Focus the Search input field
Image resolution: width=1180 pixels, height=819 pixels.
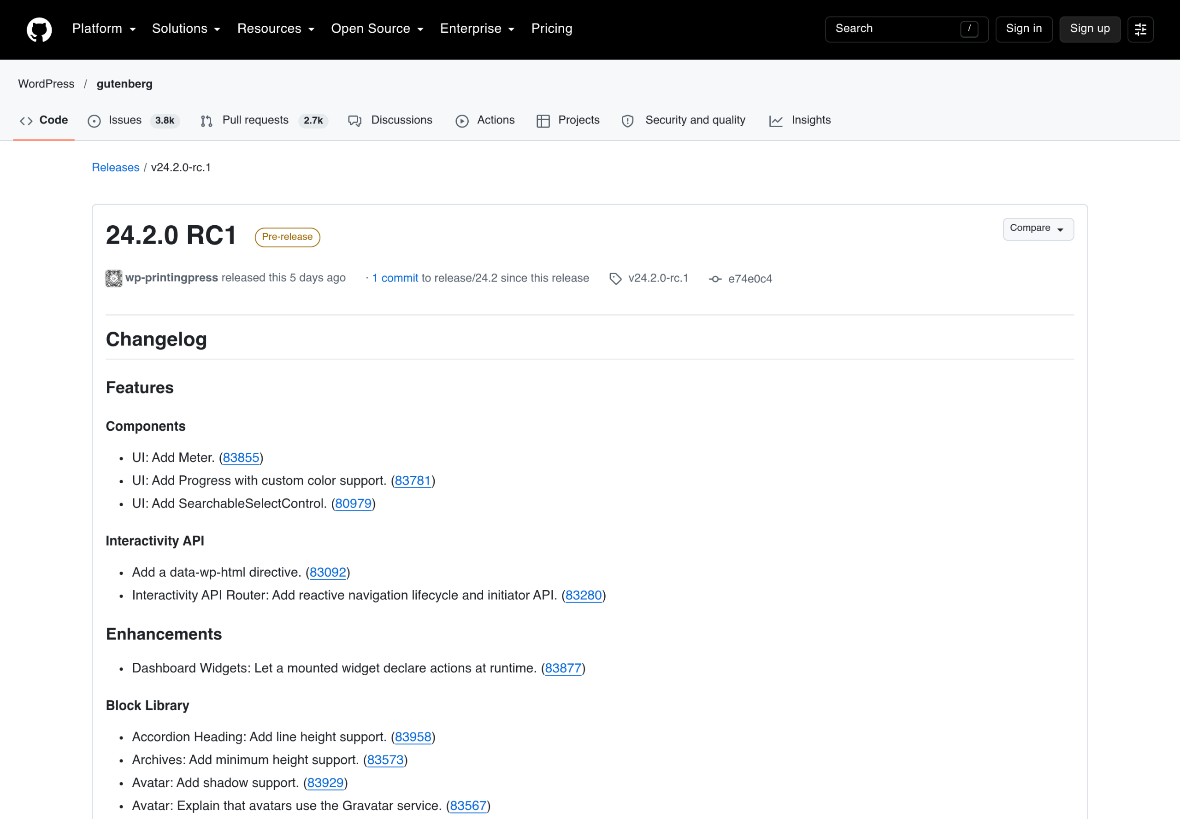[907, 29]
